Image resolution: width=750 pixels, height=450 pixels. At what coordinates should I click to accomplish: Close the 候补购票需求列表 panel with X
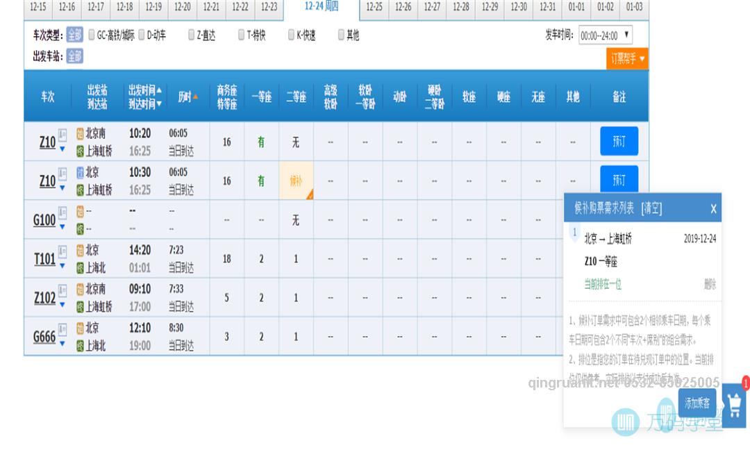pyautogui.click(x=713, y=208)
